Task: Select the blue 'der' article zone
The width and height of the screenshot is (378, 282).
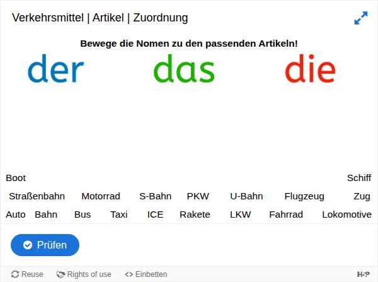Action: point(55,69)
